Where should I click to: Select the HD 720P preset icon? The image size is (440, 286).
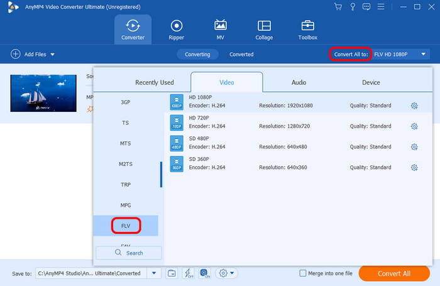point(177,123)
